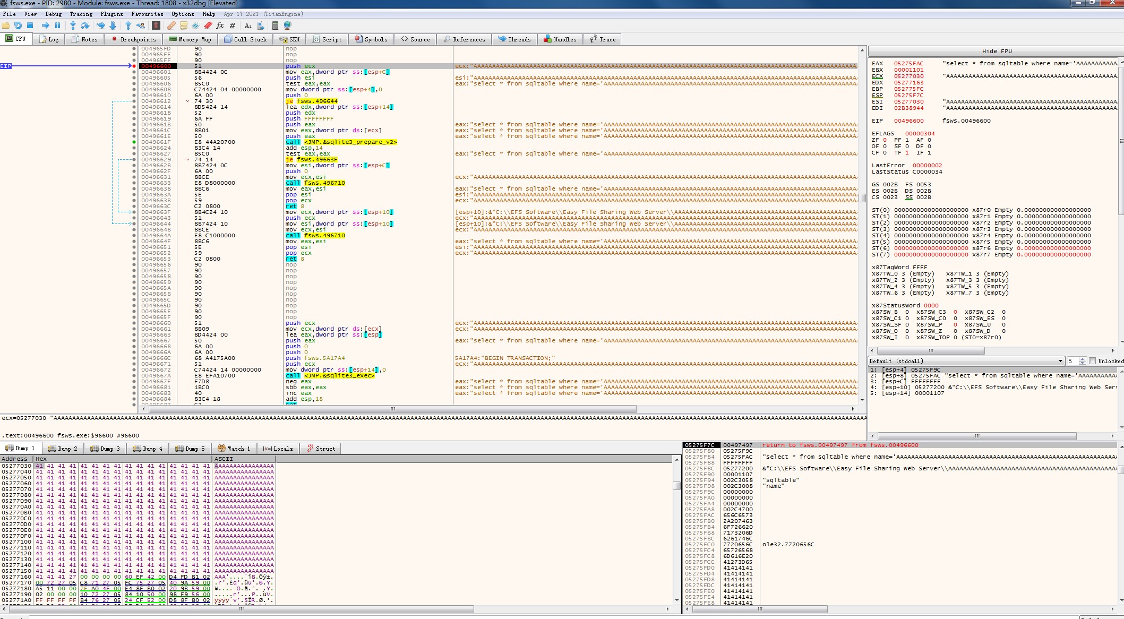Increase the argument count stepper
1124x619 pixels.
[x=1082, y=359]
